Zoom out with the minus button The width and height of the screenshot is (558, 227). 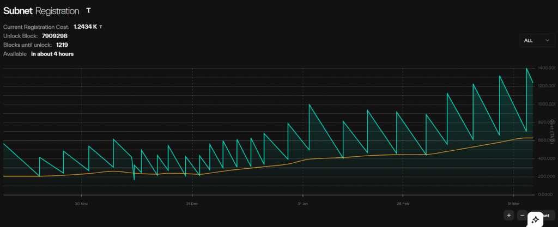click(521, 216)
